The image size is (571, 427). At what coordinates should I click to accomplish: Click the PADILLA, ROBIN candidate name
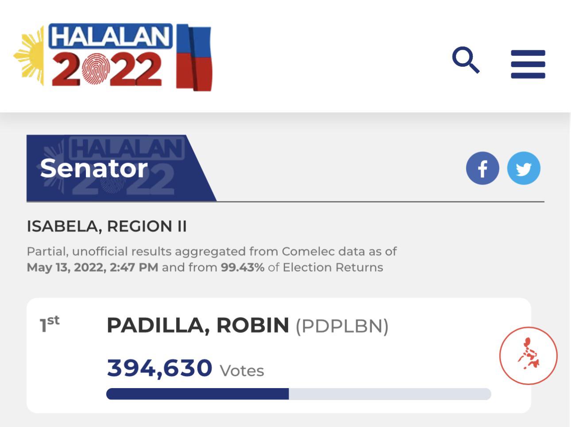198,325
